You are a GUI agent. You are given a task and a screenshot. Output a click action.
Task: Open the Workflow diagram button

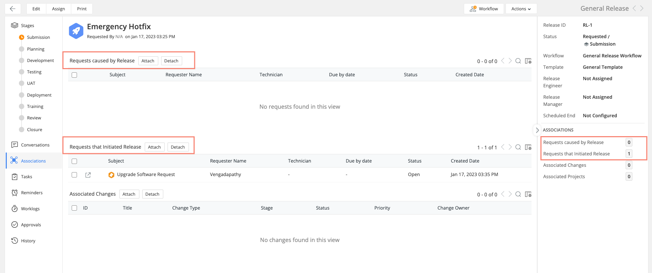[x=484, y=9]
